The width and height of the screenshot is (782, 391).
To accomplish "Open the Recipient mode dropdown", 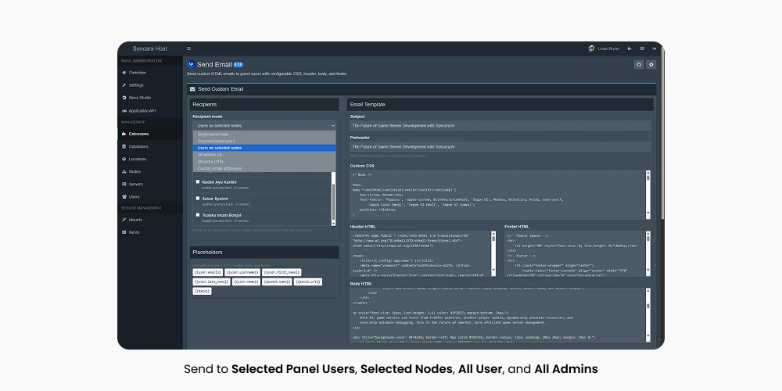I will (264, 126).
